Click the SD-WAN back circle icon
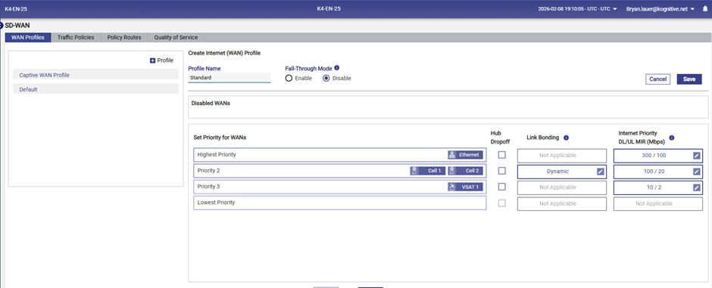This screenshot has height=288, width=712. pyautogui.click(x=2, y=26)
